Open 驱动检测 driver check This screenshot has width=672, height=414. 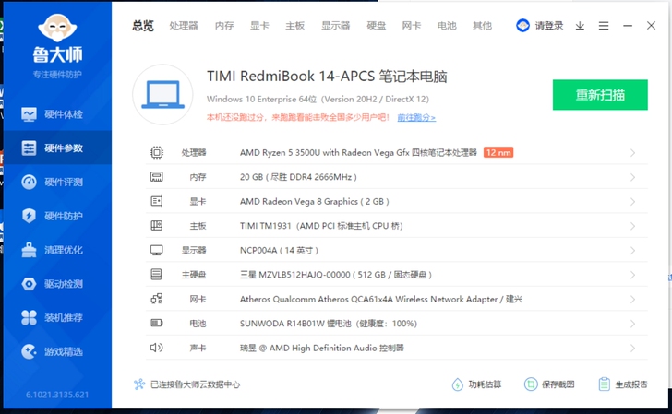(x=57, y=284)
